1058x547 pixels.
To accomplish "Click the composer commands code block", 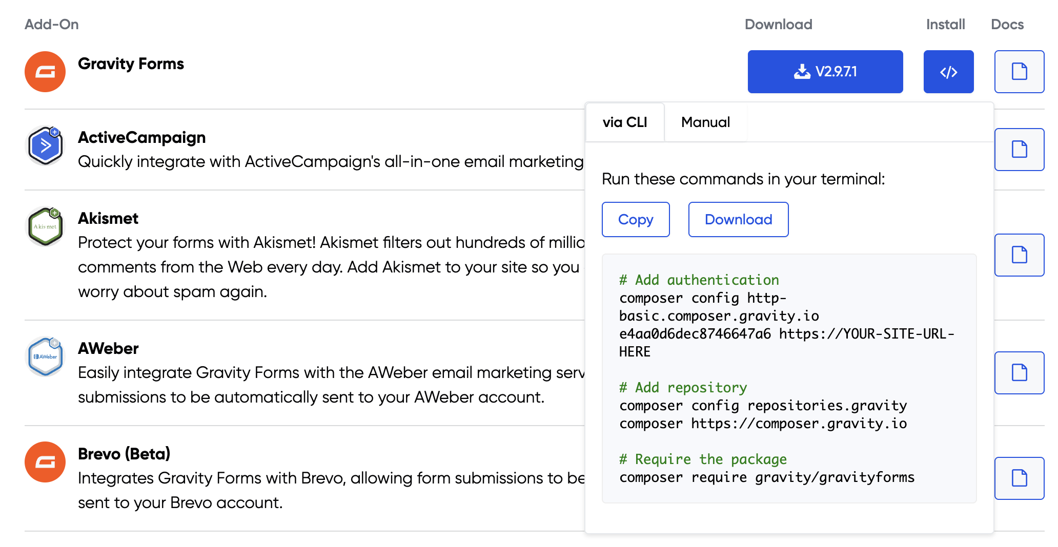I will tap(789, 378).
